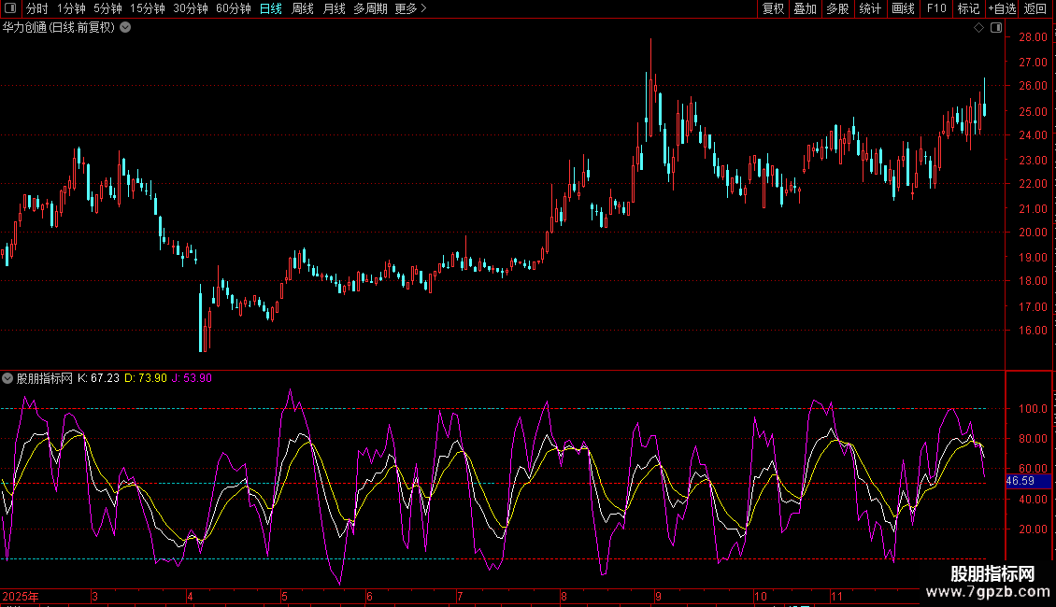Select the 周线 weekly chart tab
This screenshot has height=607, width=1056.
point(303,8)
